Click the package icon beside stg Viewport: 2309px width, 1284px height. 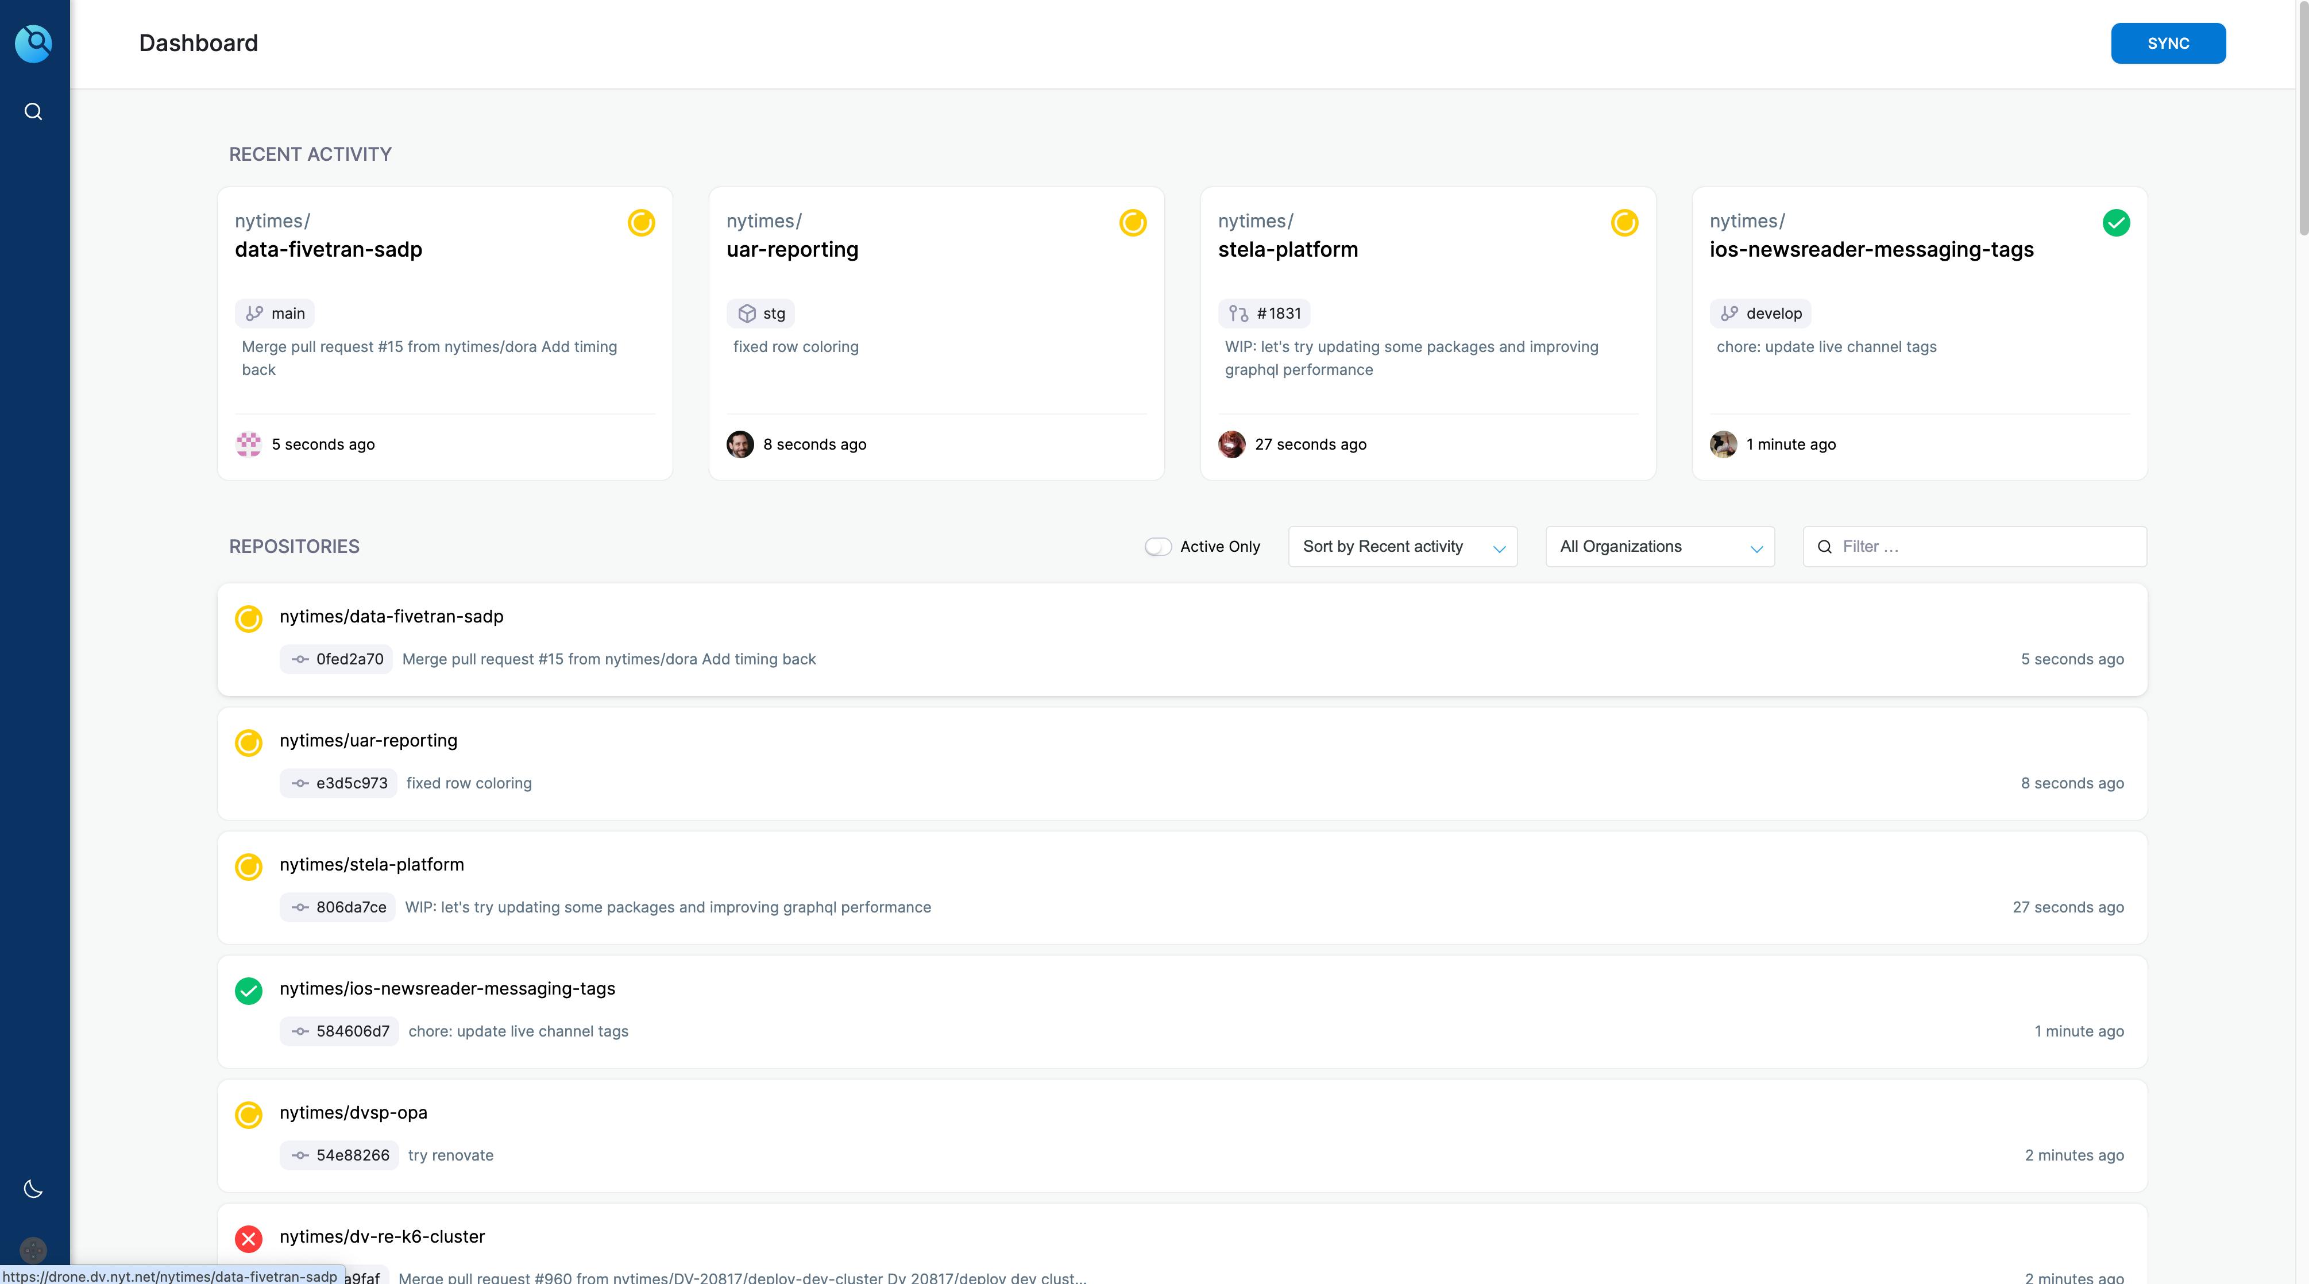pos(747,313)
